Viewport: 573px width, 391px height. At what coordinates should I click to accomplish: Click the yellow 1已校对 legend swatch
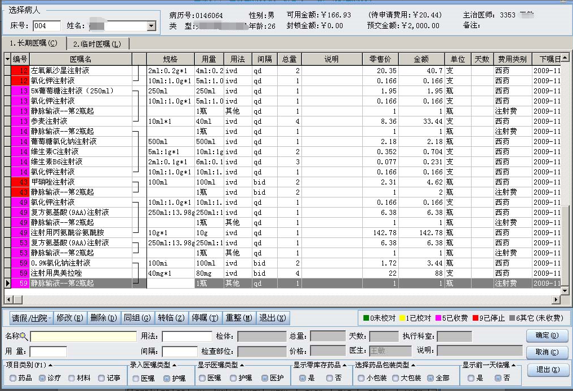coord(402,318)
